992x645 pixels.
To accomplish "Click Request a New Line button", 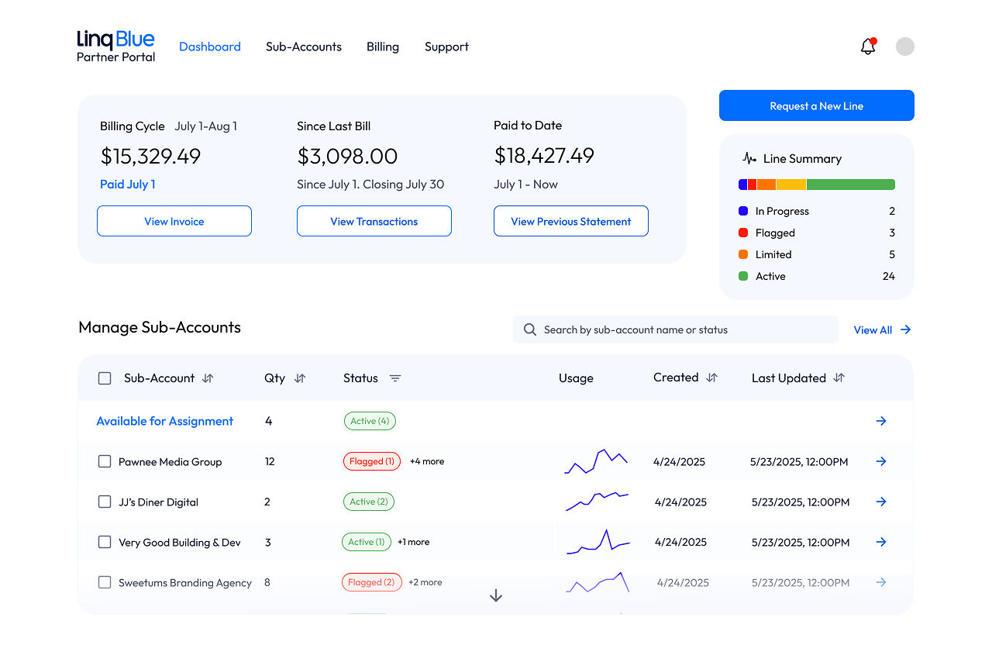I will point(817,105).
